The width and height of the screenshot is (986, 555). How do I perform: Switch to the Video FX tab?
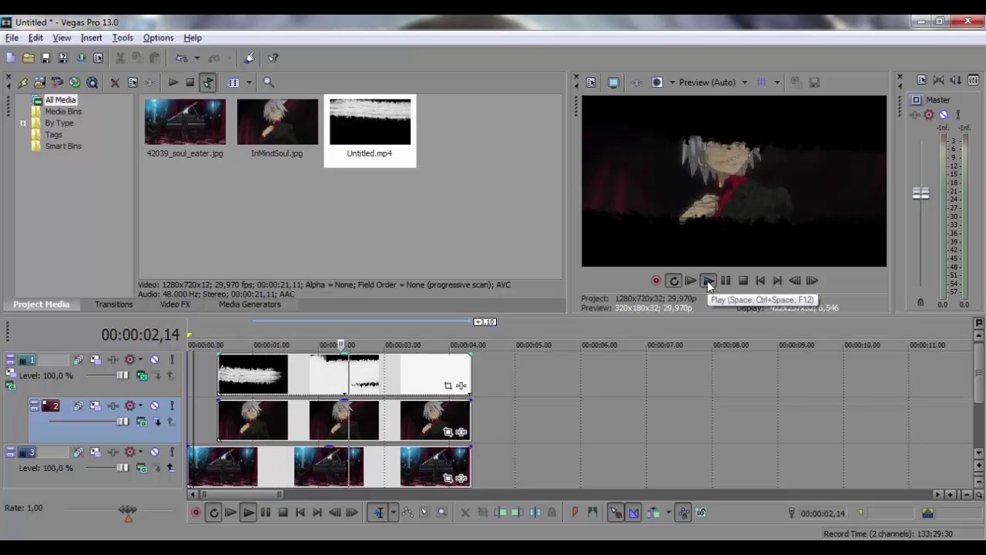175,304
